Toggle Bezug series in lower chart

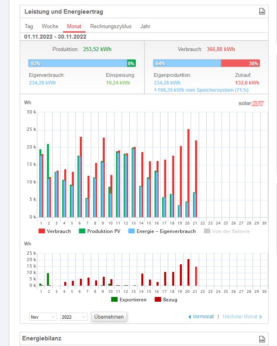166,299
